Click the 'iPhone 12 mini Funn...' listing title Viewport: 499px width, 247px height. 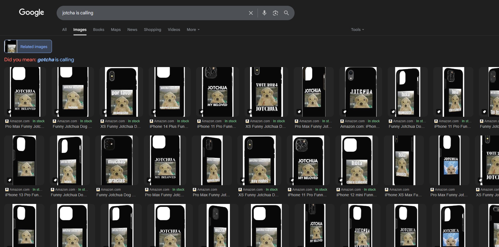[x=356, y=195]
